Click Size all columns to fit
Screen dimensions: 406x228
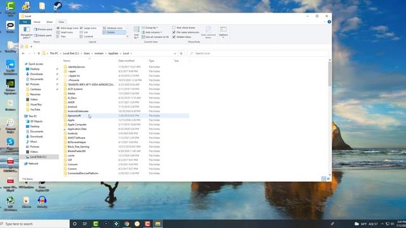point(155,37)
